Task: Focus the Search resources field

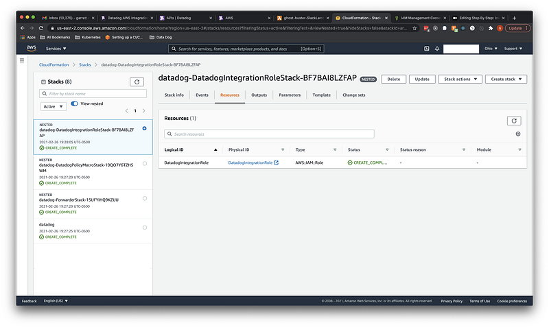Action: (x=269, y=134)
